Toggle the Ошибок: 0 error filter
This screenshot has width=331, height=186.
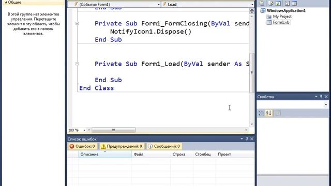point(82,146)
